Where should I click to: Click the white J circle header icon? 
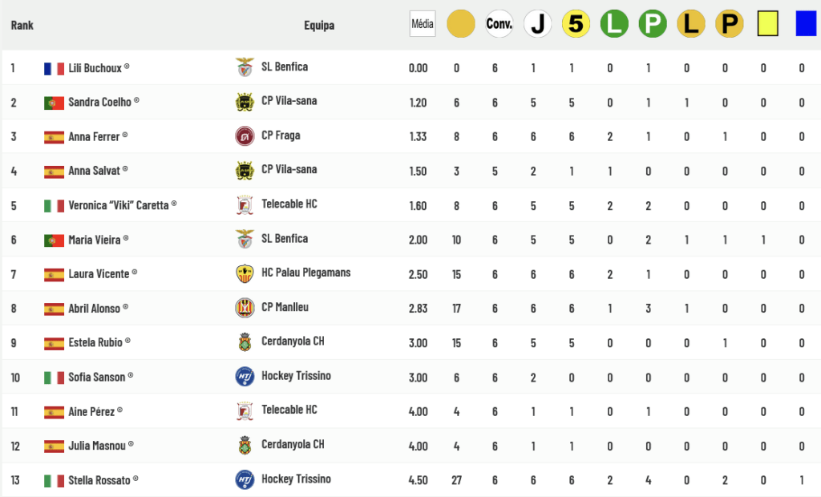click(537, 24)
